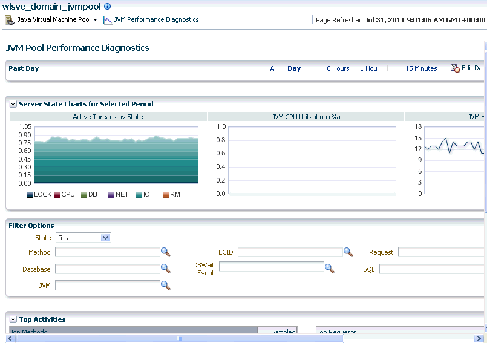Select the Day time range
The height and width of the screenshot is (343, 487).
(294, 68)
